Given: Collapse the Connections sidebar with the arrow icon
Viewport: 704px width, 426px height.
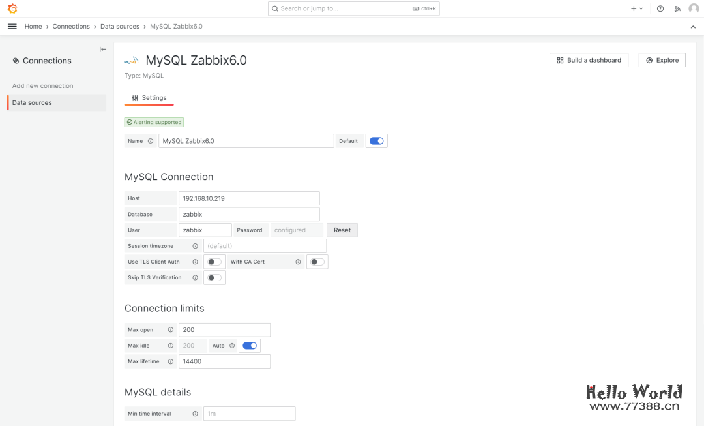Looking at the screenshot, I should (102, 48).
